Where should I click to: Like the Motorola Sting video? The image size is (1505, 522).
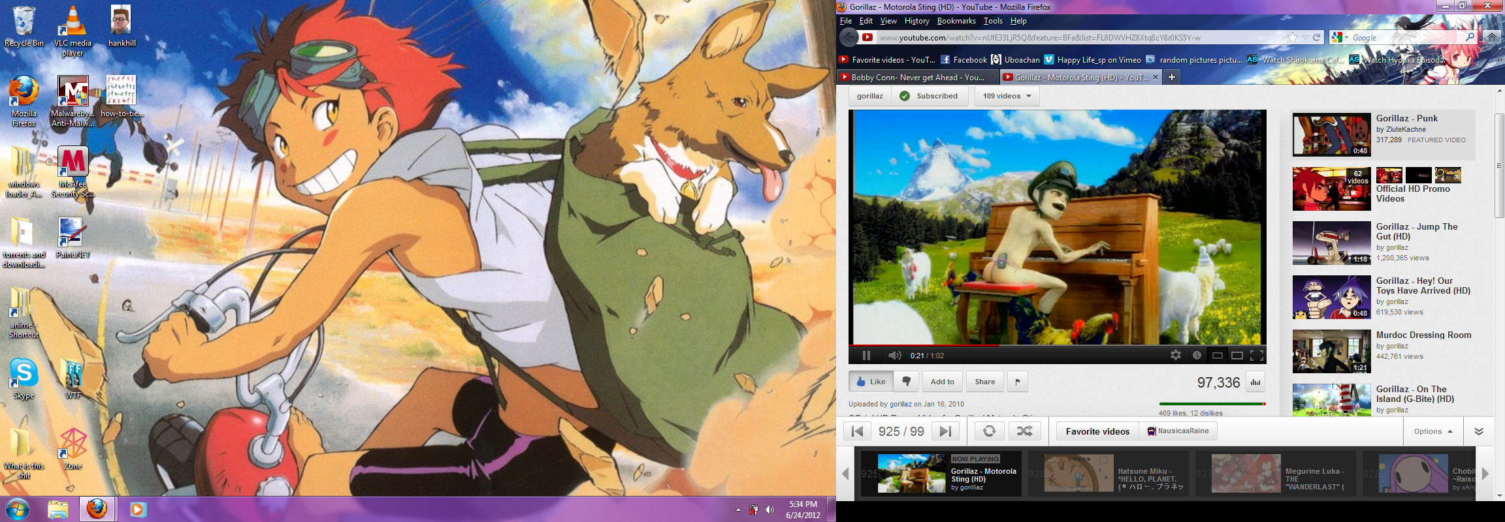click(871, 382)
